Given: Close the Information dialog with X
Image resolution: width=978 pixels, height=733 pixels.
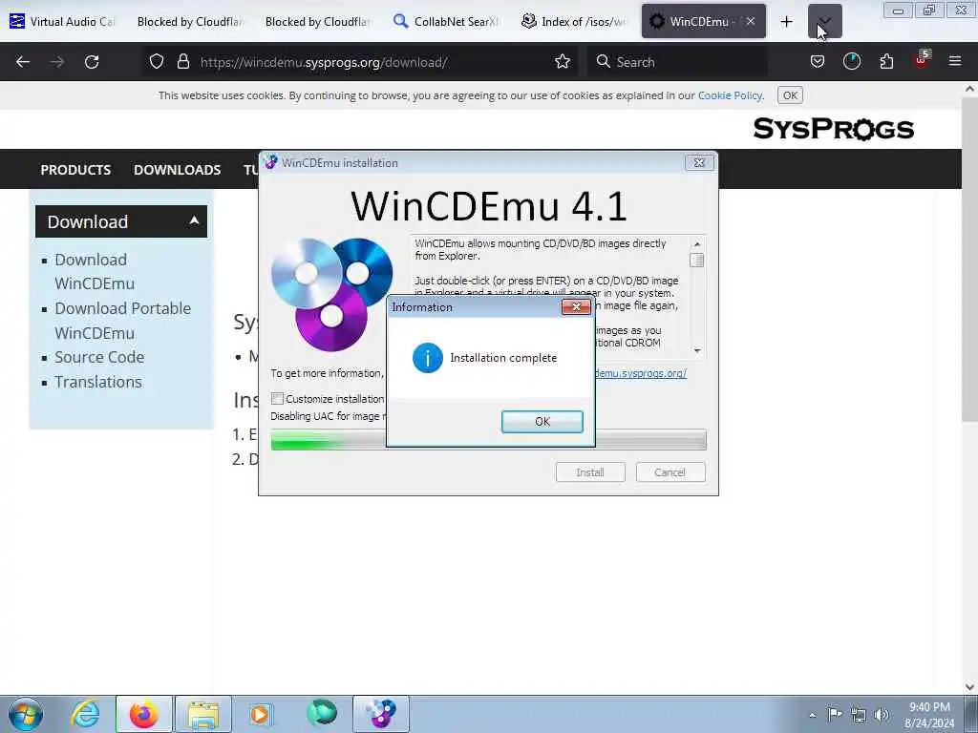Looking at the screenshot, I should pyautogui.click(x=576, y=306).
